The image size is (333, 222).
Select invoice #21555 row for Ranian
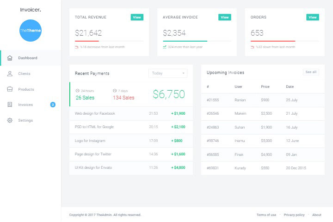tap(263, 100)
